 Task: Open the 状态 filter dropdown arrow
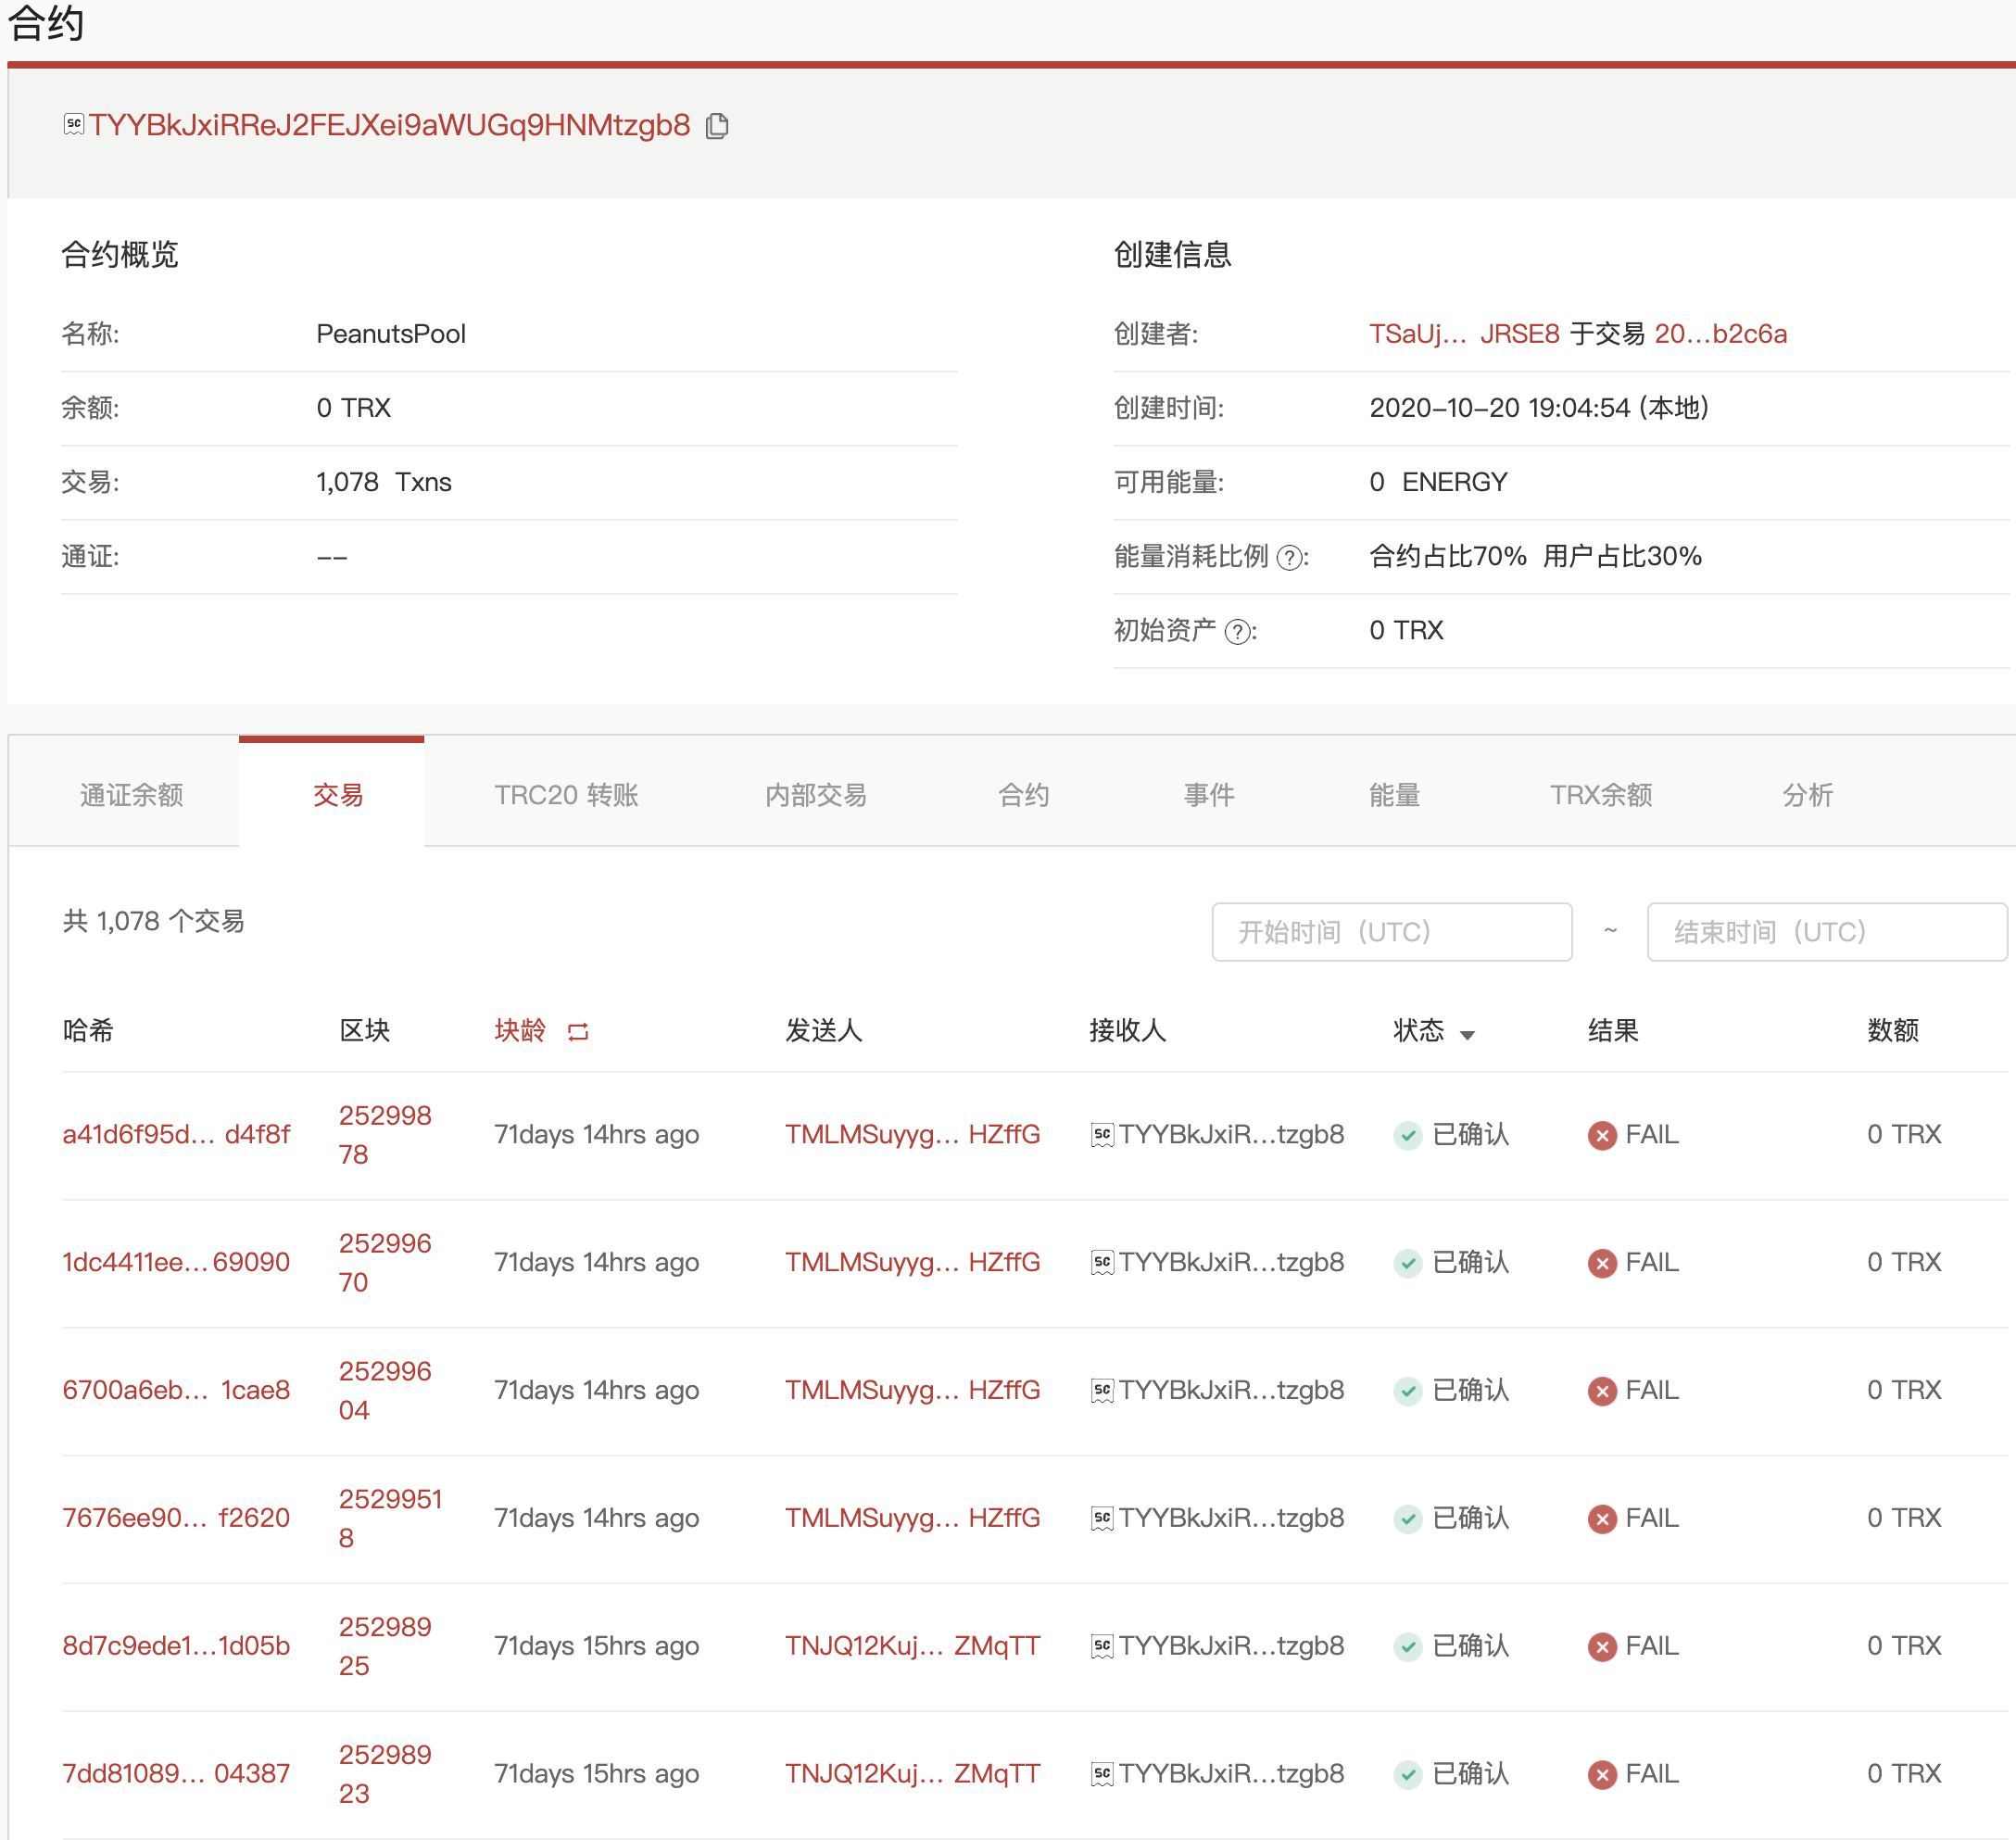(1467, 1035)
